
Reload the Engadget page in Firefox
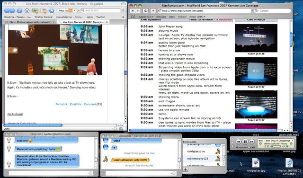19,10
